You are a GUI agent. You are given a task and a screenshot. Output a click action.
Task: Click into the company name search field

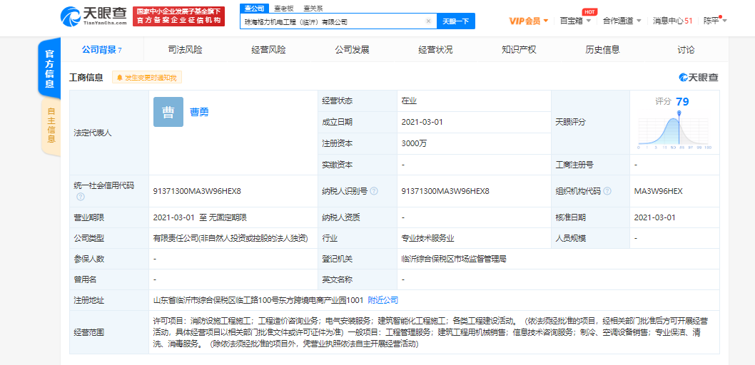point(332,21)
